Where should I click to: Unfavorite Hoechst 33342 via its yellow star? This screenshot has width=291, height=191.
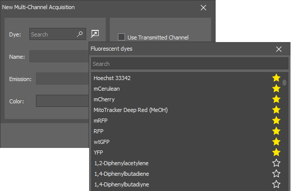(x=276, y=78)
